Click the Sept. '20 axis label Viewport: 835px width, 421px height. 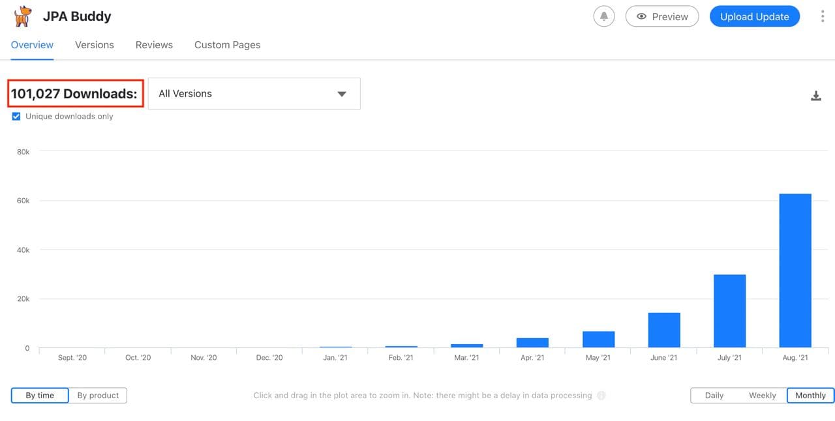coord(72,358)
